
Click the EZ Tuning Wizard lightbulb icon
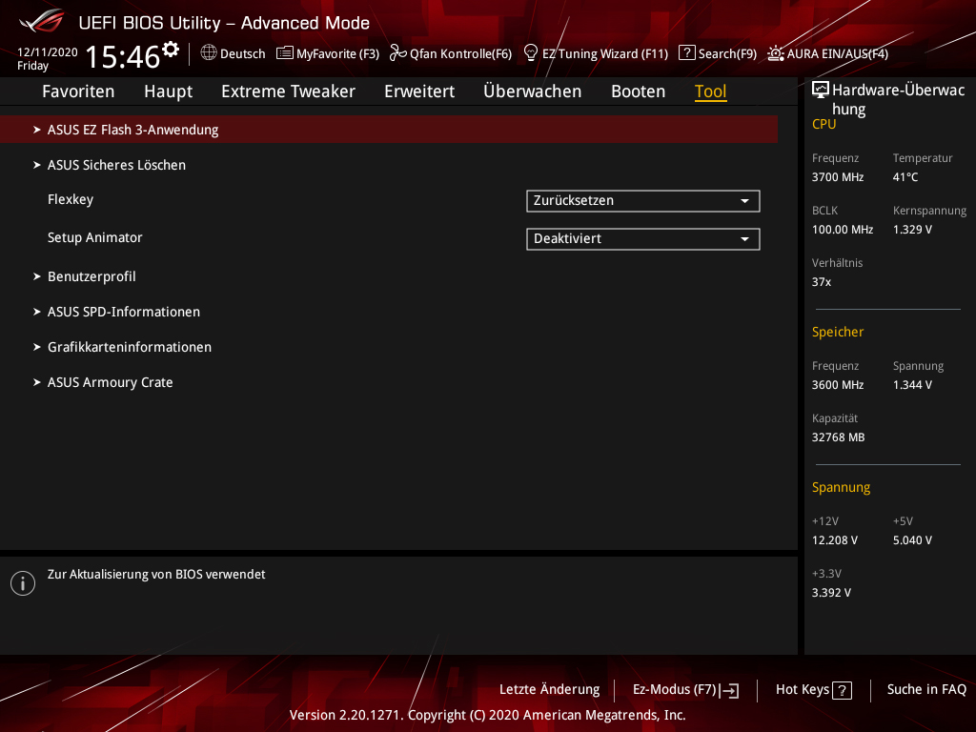click(x=531, y=53)
